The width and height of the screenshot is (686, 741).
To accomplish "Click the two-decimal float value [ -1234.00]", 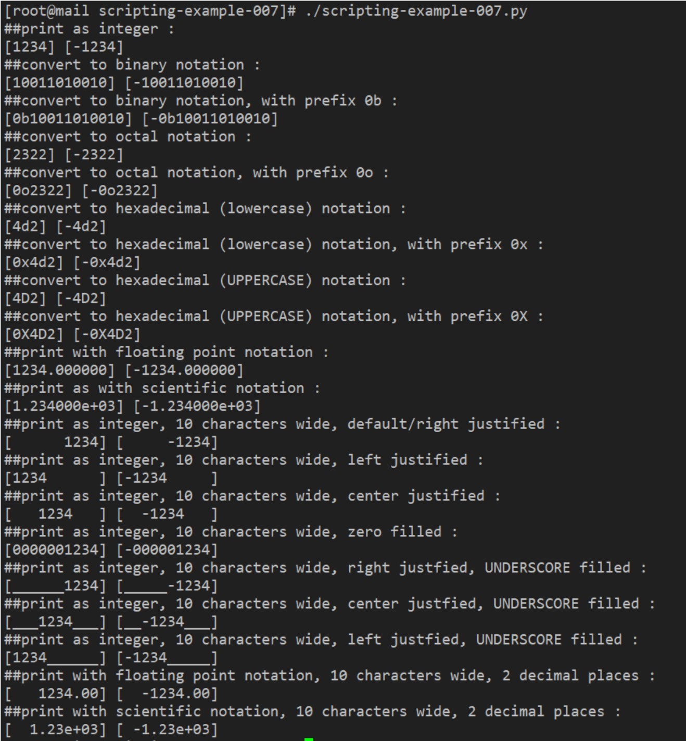I will coord(167,694).
